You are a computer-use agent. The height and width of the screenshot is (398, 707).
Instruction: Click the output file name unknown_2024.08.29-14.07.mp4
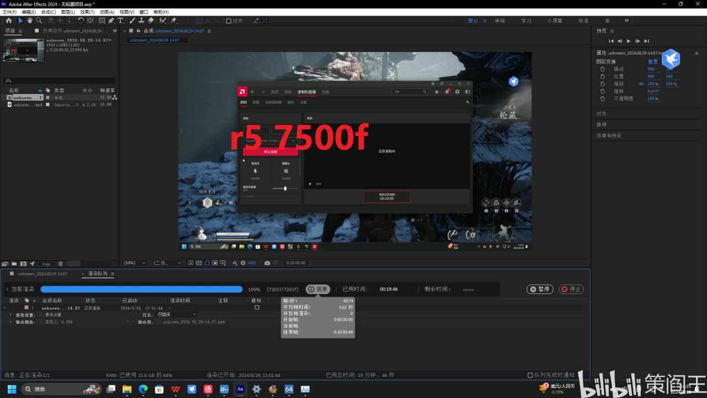click(194, 322)
